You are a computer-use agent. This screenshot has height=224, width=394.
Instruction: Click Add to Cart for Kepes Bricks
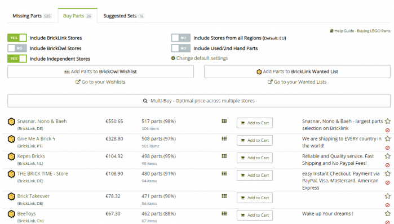255,158
